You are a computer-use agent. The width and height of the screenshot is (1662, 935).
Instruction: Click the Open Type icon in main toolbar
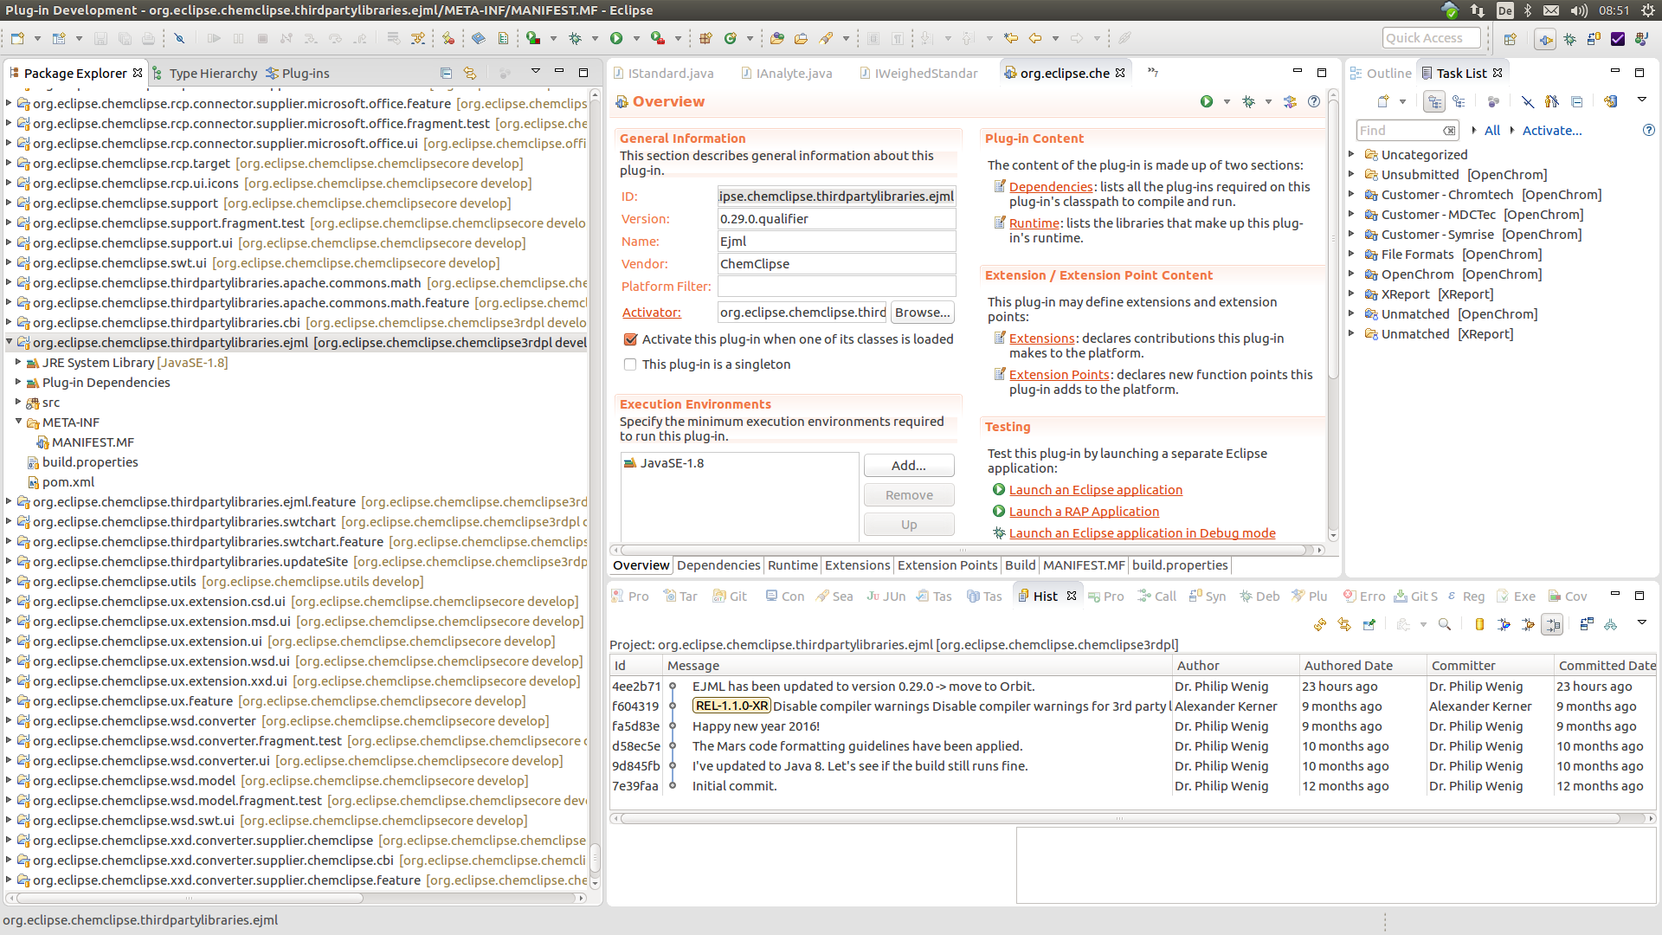point(776,38)
